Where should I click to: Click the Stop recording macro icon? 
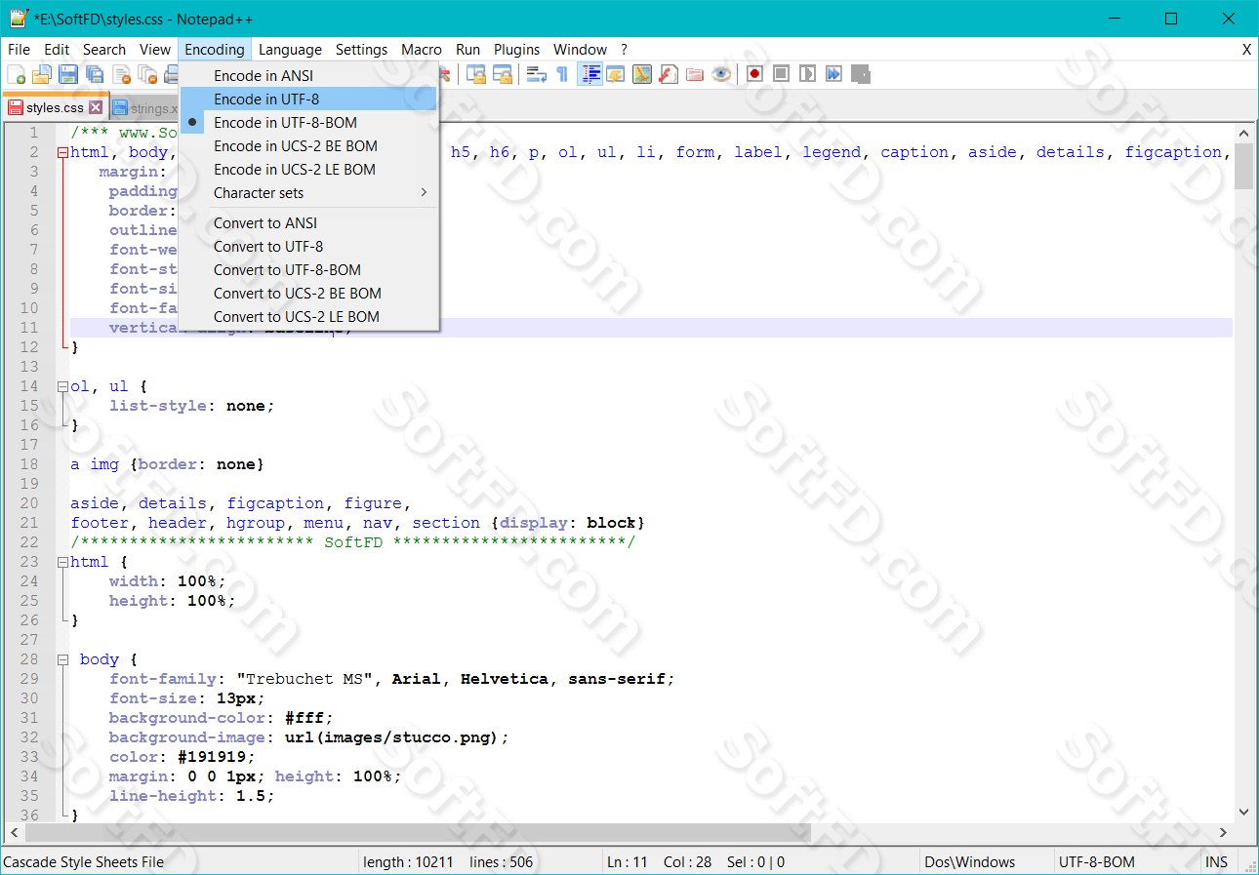[x=781, y=74]
